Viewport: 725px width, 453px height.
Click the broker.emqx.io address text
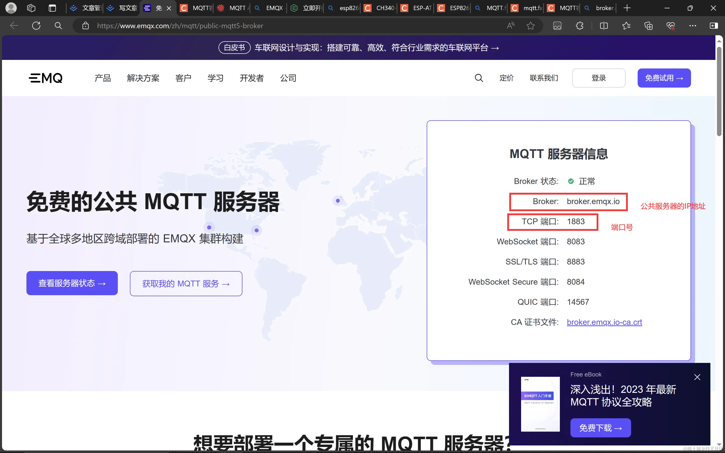[593, 201]
